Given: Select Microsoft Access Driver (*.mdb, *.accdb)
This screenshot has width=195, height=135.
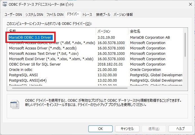Looking at the screenshot, I should tap(43, 48).
